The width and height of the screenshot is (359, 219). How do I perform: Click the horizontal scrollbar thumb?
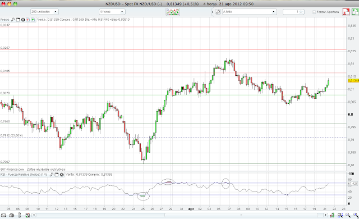tap(241, 215)
